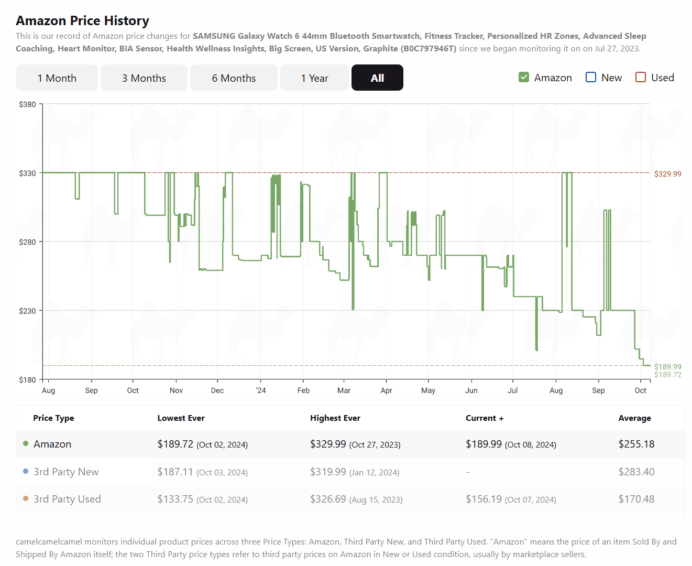Click the All time range tab
Screen dimensions: 692x566
point(377,78)
